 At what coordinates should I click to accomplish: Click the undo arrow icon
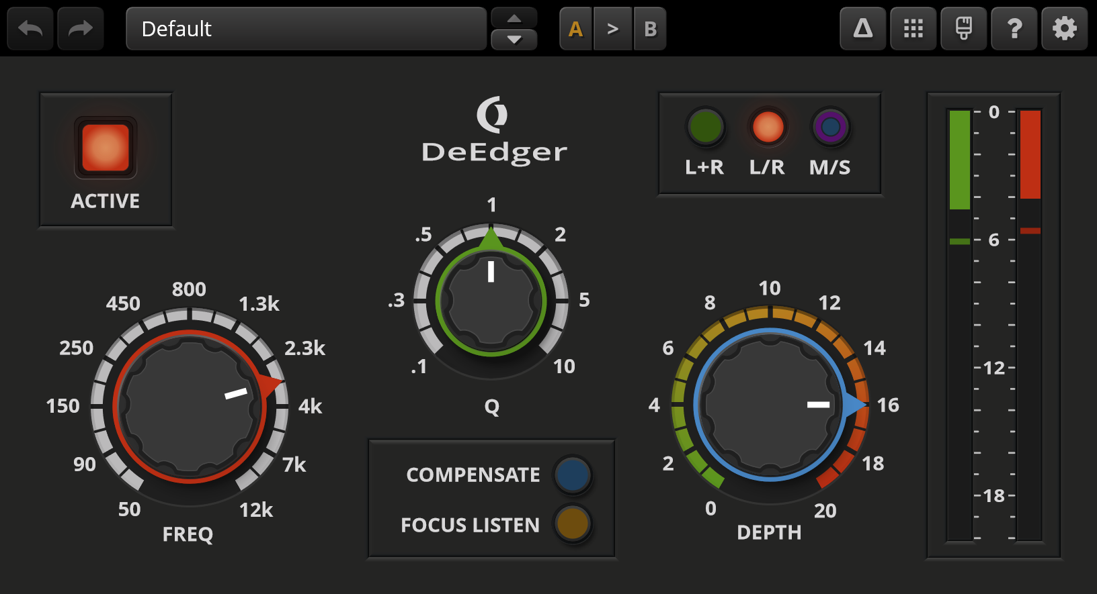(30, 29)
